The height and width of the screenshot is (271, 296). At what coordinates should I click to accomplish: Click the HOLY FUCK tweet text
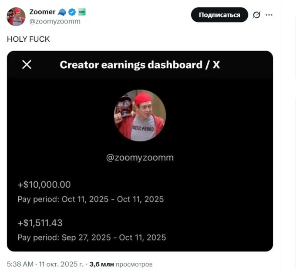coord(28,39)
